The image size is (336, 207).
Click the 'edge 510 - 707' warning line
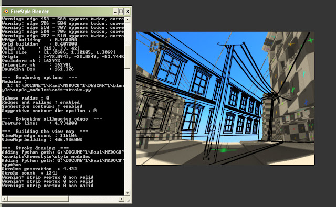click(x=63, y=28)
